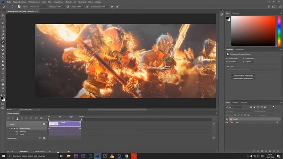Open the layer filter kind dropdown

tap(235, 107)
